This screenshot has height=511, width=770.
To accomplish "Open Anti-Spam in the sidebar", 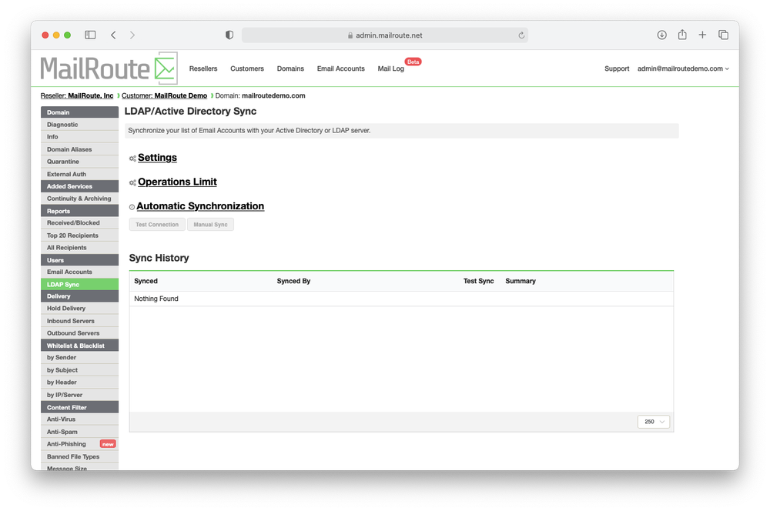I will [79, 432].
